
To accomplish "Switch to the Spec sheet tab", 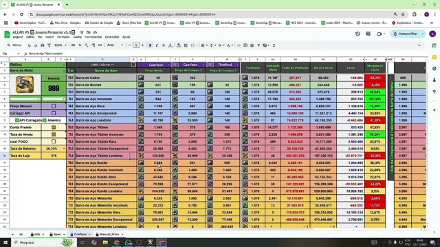I will (57, 235).
